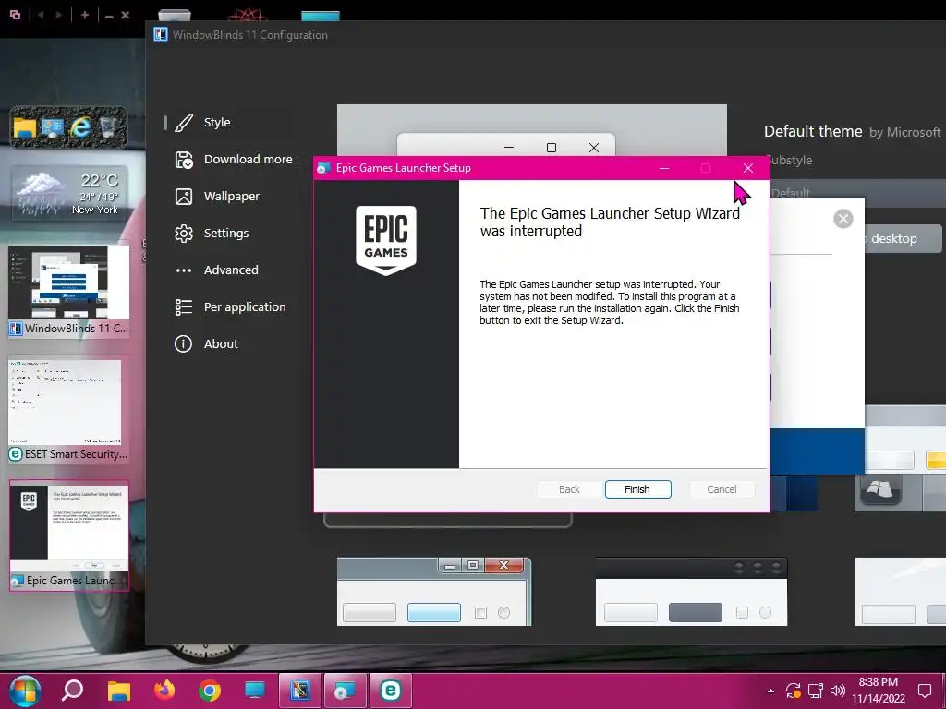
Task: Click the 'desktop' button in WindowBlinds
Action: coord(903,239)
